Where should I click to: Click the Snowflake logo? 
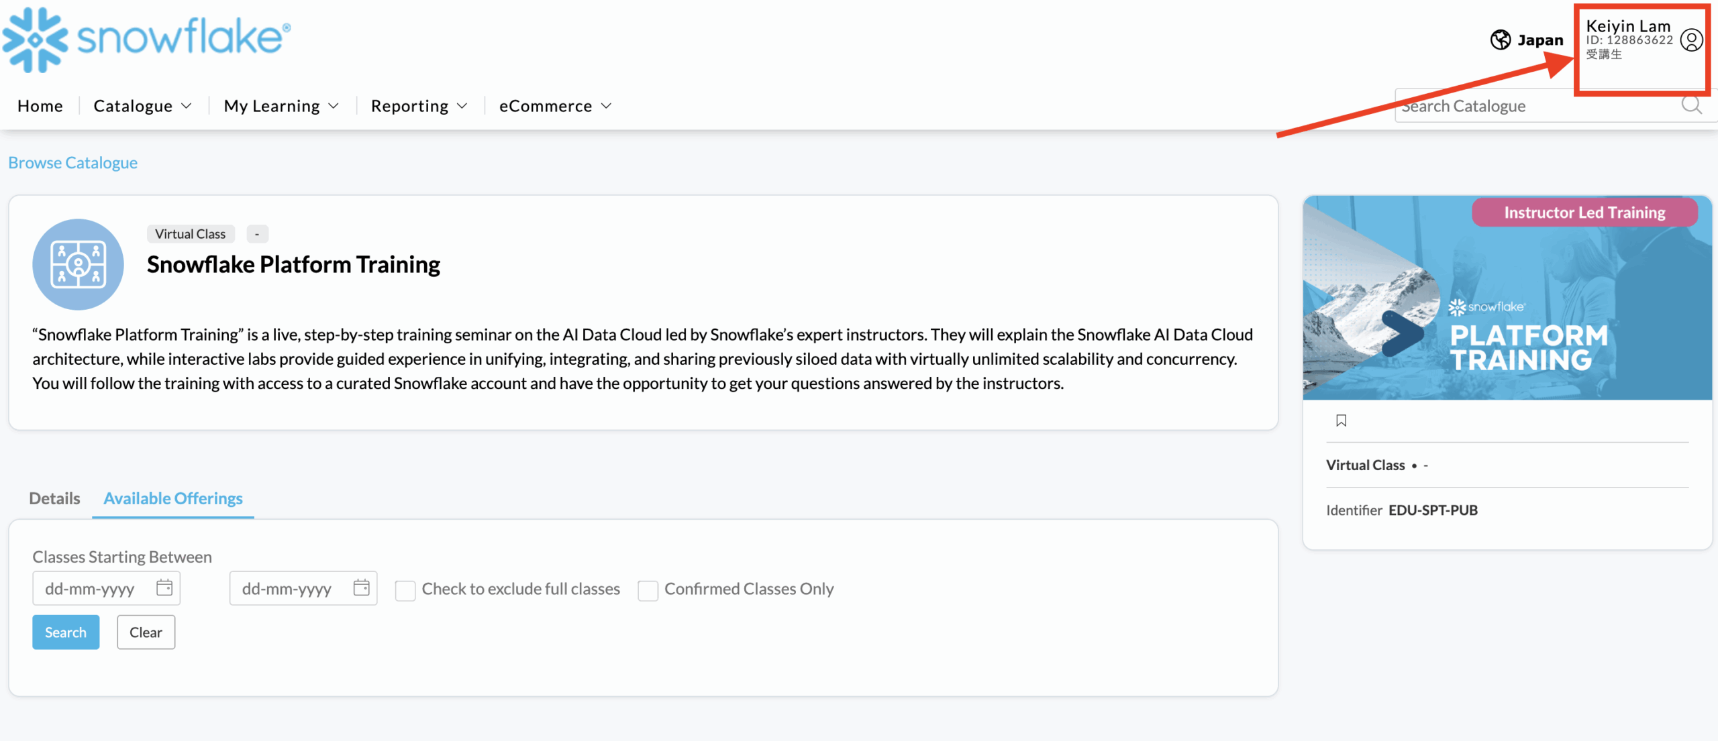[x=146, y=39]
